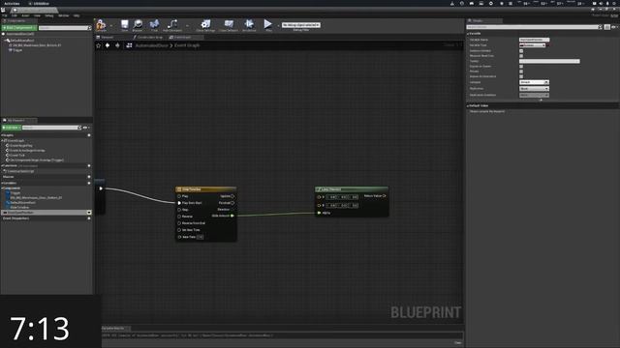
Task: Collapse the Components group under Variables
Action: coord(2,188)
